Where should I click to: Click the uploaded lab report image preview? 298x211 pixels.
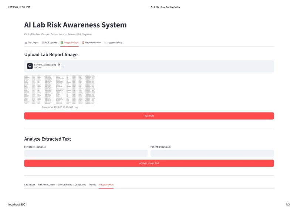coord(60,90)
